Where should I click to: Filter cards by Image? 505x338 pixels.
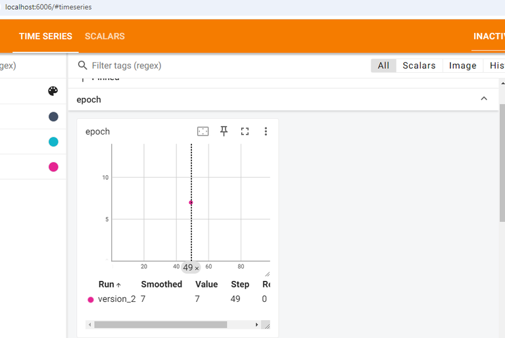pos(462,66)
